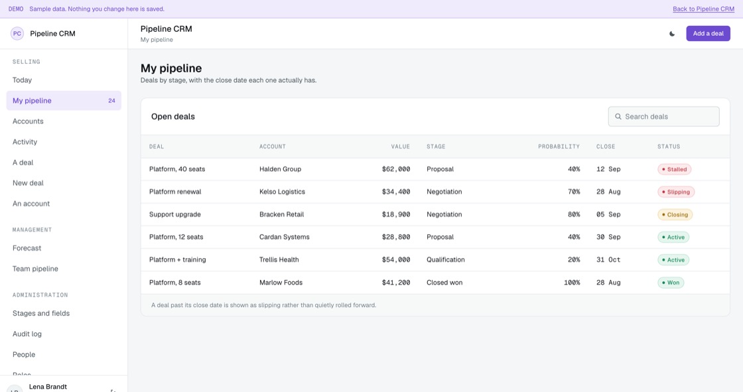The width and height of the screenshot is (743, 392).
Task: Click the $18,900 value
Action: coord(396,215)
